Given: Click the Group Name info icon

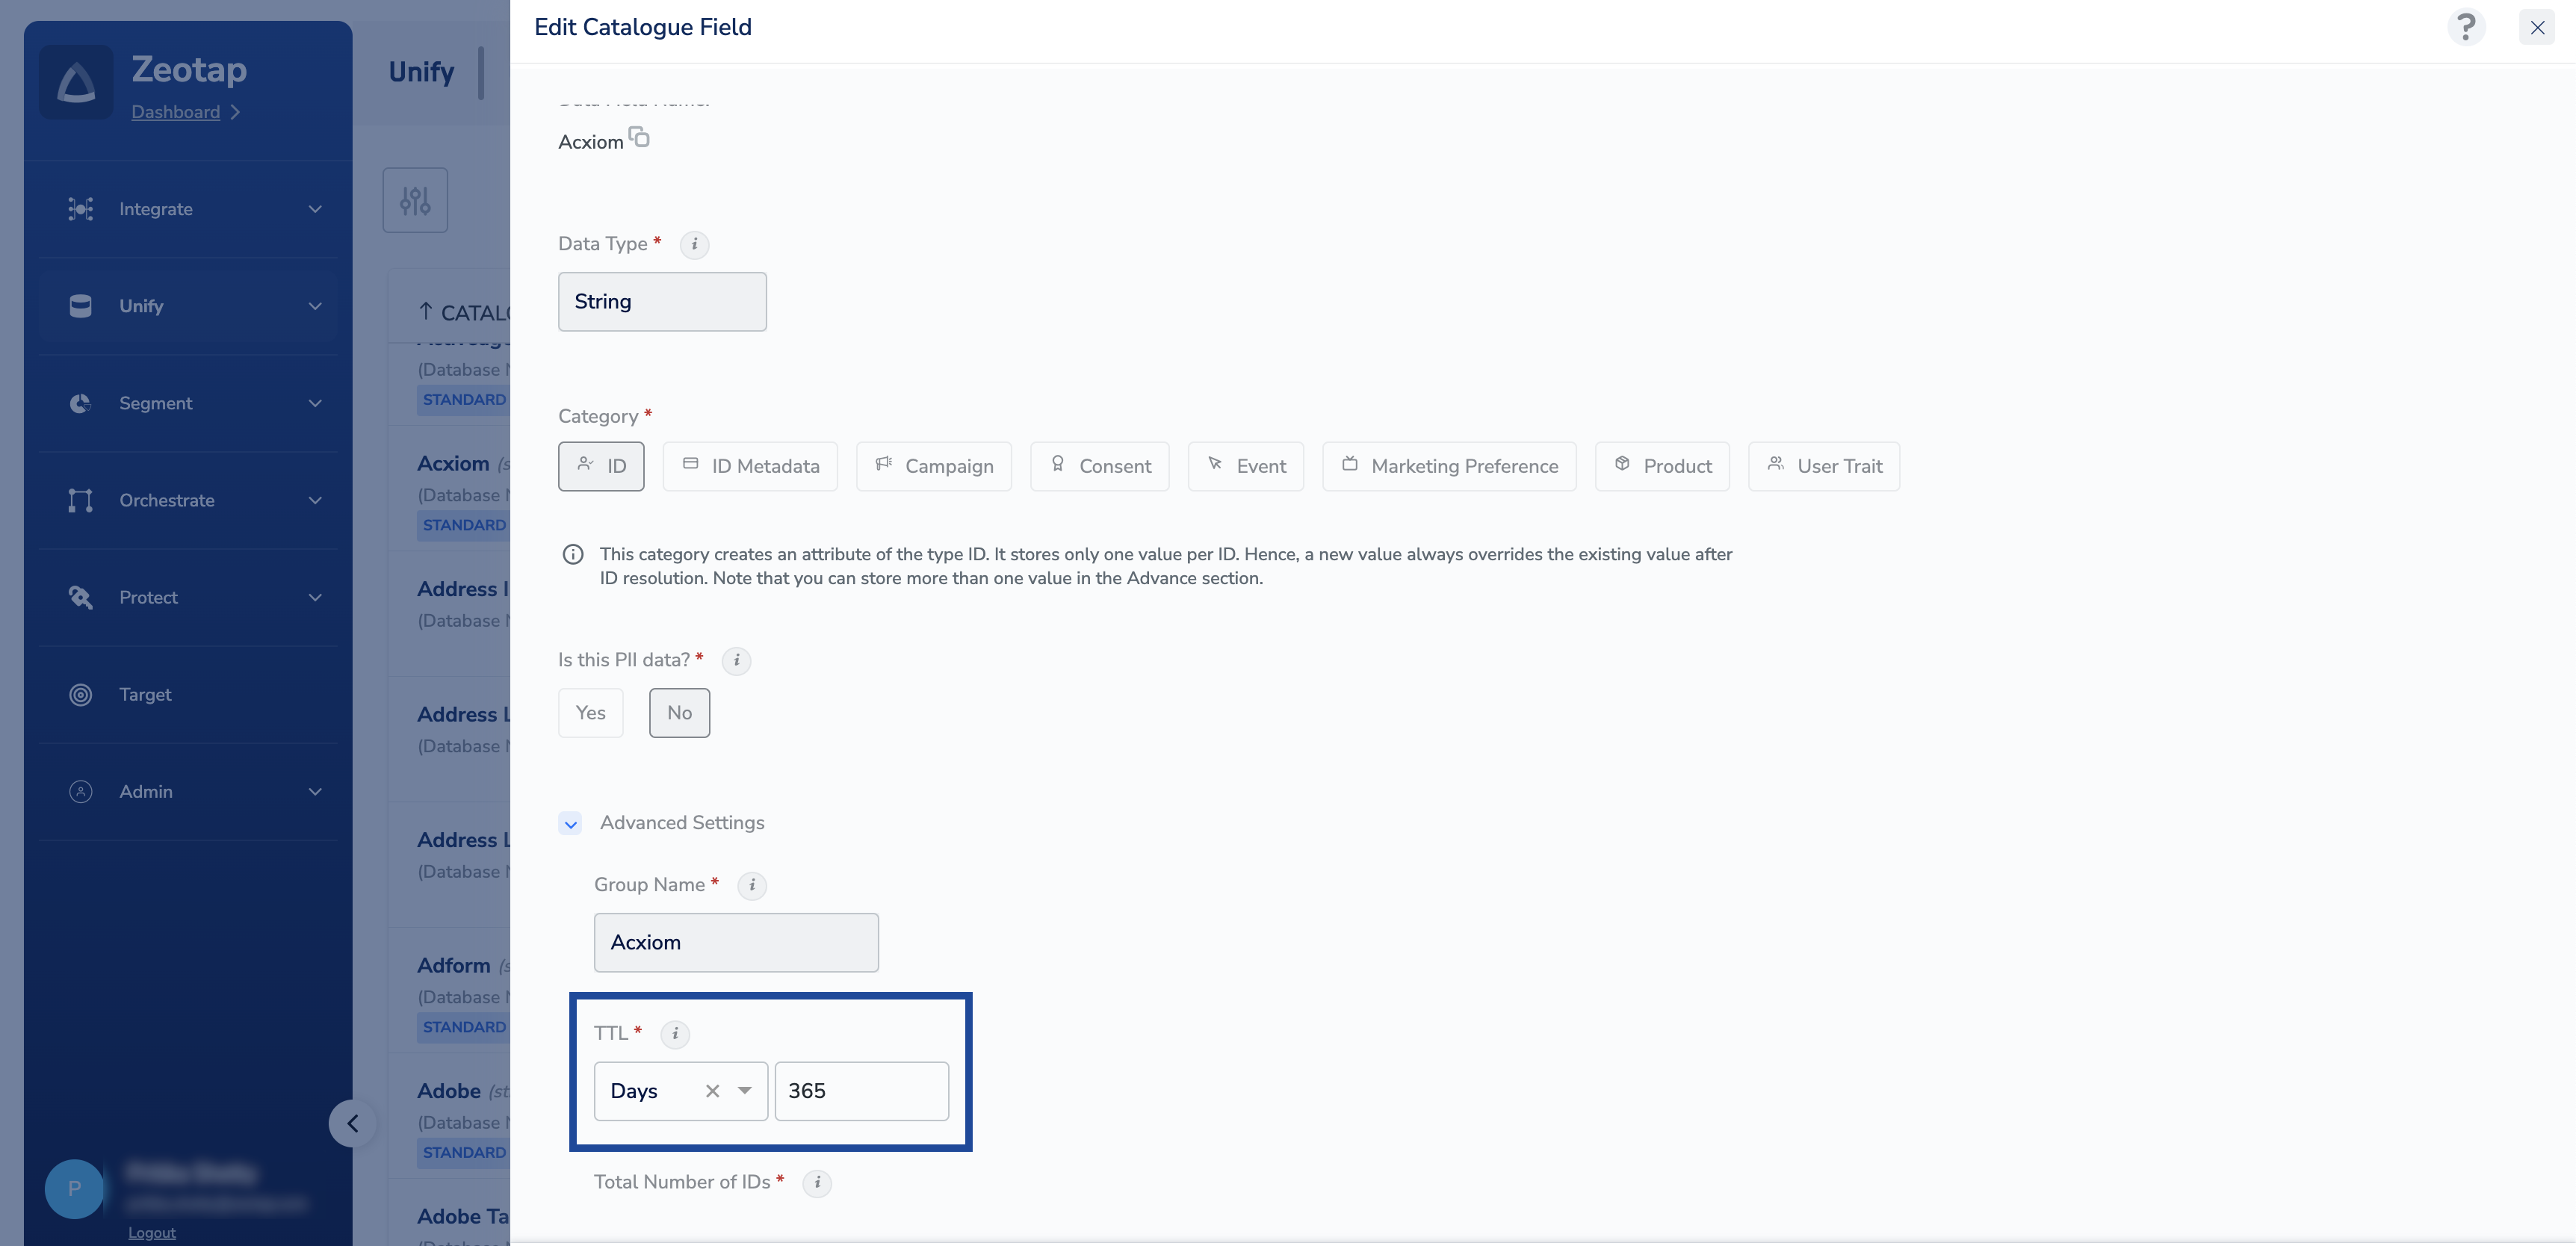Looking at the screenshot, I should click(x=752, y=885).
